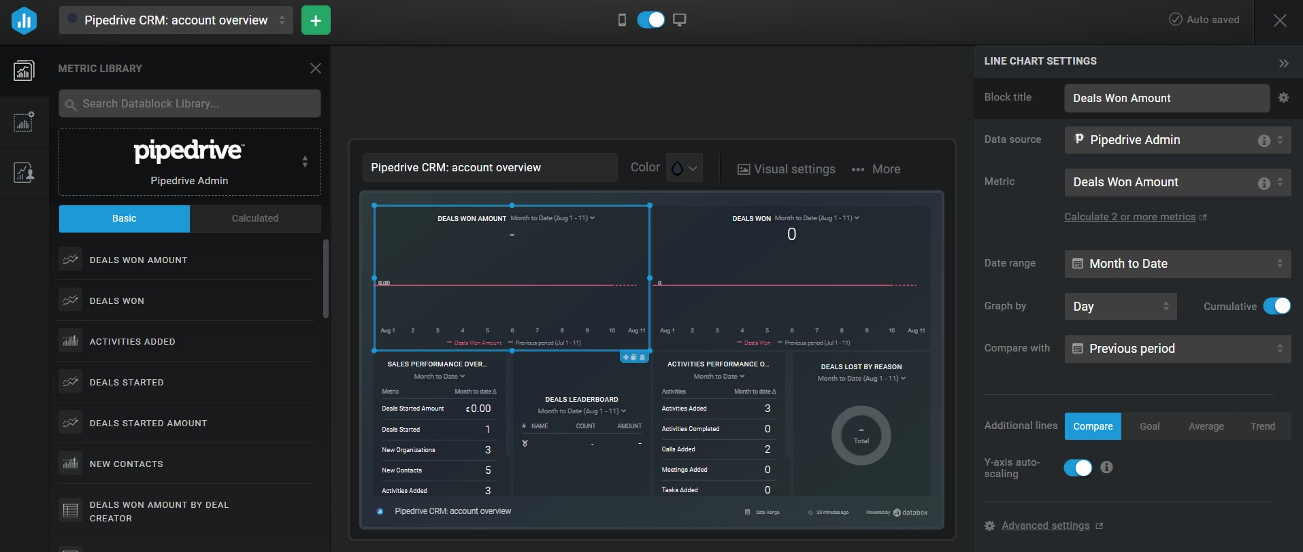This screenshot has height=552, width=1303.
Task: Toggle Y-axis auto-scaling switch
Action: (1078, 468)
